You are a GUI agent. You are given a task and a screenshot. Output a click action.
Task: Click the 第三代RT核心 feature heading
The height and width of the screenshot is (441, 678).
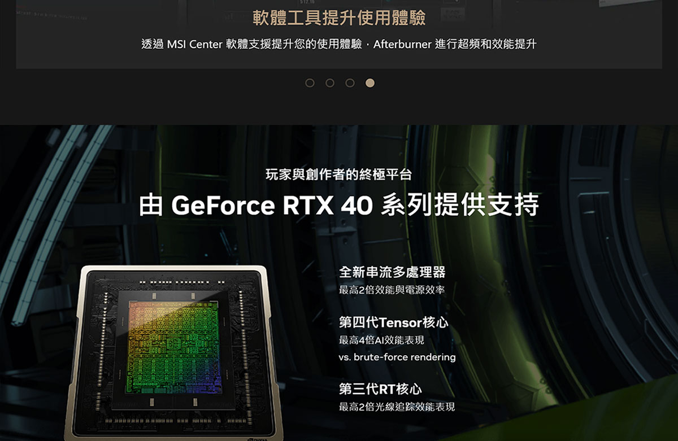point(380,389)
